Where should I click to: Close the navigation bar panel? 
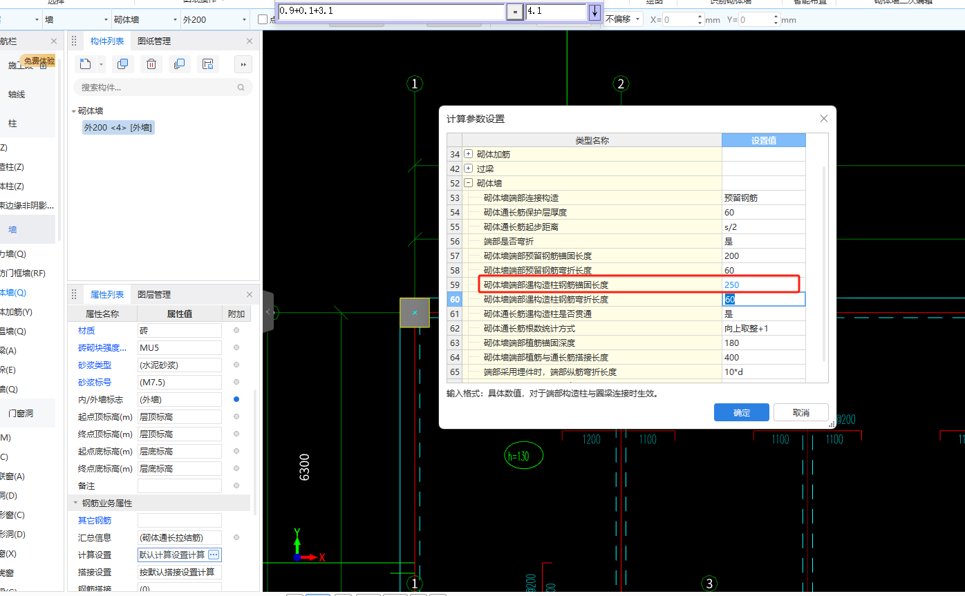(x=54, y=41)
